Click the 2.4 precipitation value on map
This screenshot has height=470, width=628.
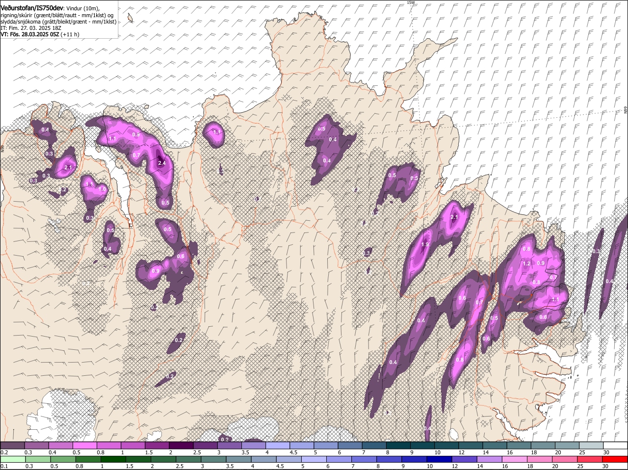click(x=162, y=163)
